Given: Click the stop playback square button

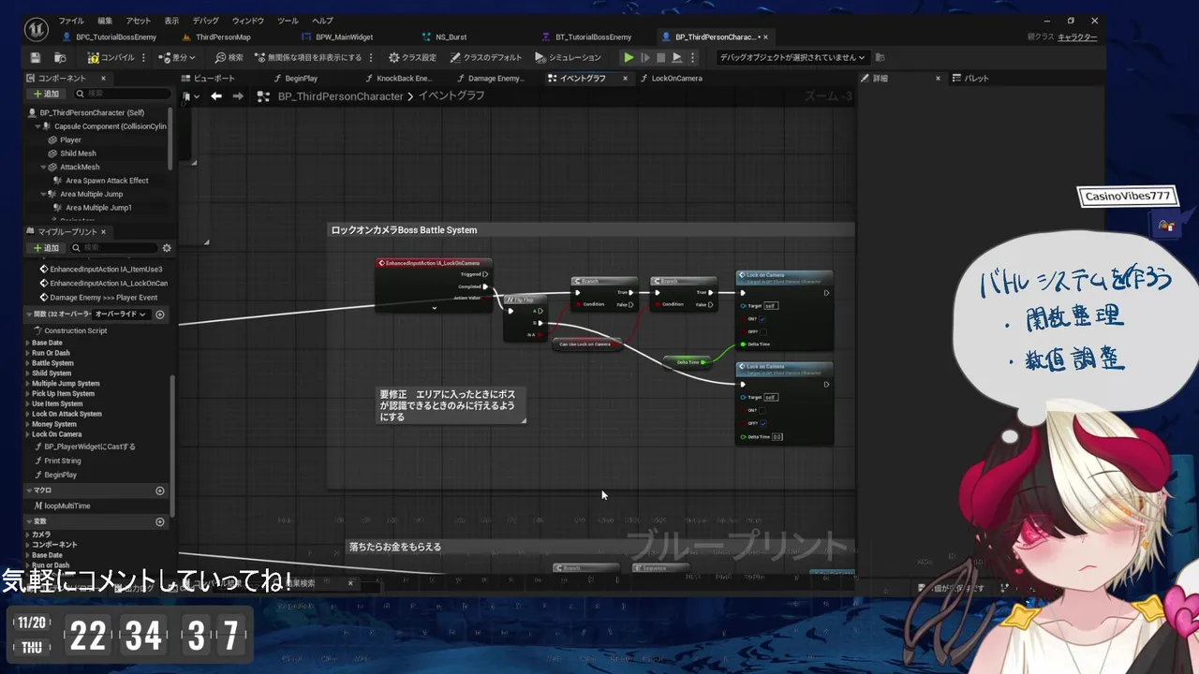Looking at the screenshot, I should (x=660, y=57).
